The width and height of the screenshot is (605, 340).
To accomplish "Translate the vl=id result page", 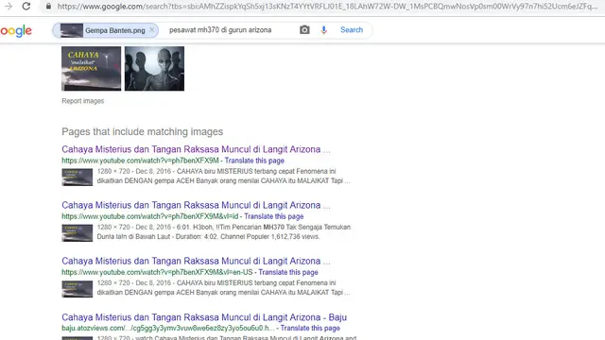I will pos(273,216).
